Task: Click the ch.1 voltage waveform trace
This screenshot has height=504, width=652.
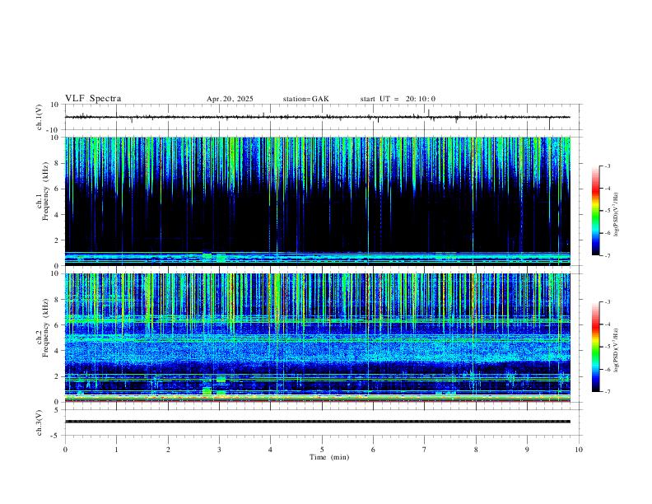Action: (x=317, y=117)
